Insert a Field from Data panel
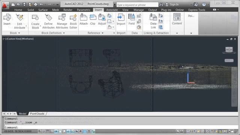This screenshot has height=135, width=240. (x=132, y=19)
